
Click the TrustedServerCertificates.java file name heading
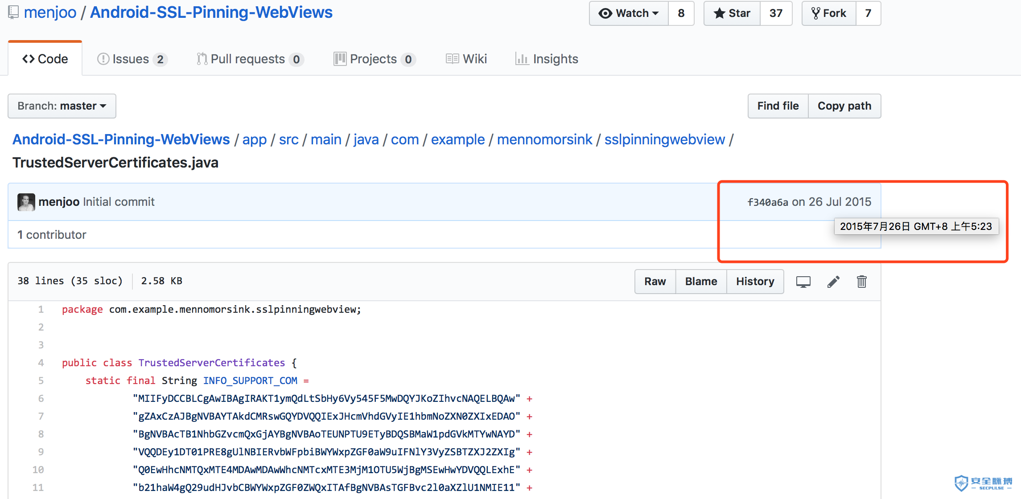115,163
